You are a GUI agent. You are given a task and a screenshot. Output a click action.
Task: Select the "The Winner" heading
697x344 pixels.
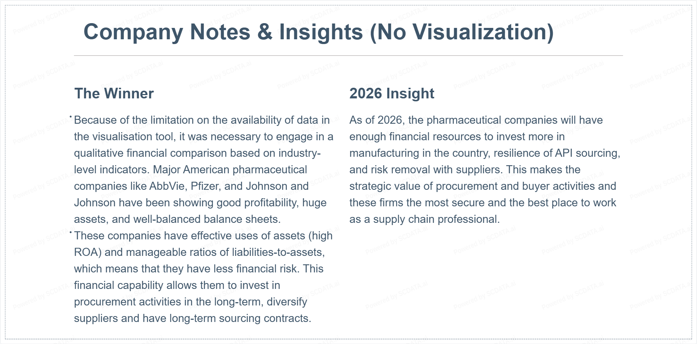114,94
